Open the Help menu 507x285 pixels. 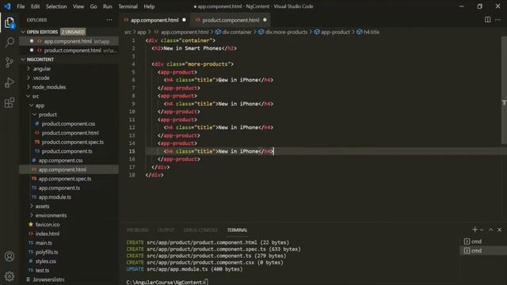149,6
